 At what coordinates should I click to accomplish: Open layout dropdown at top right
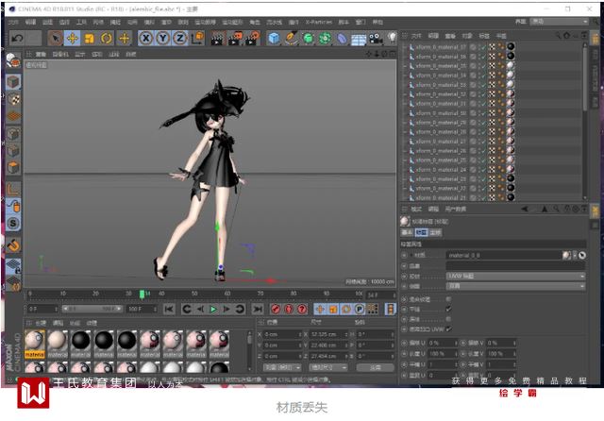pos(559,22)
